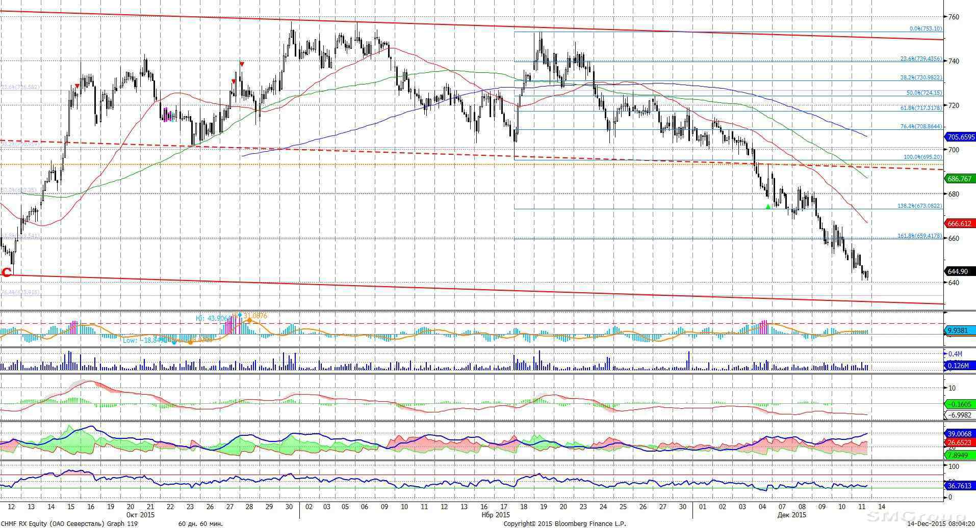The width and height of the screenshot is (976, 528).
Task: Click the red down-triangle marker above Oct 15
Action: tap(77, 86)
